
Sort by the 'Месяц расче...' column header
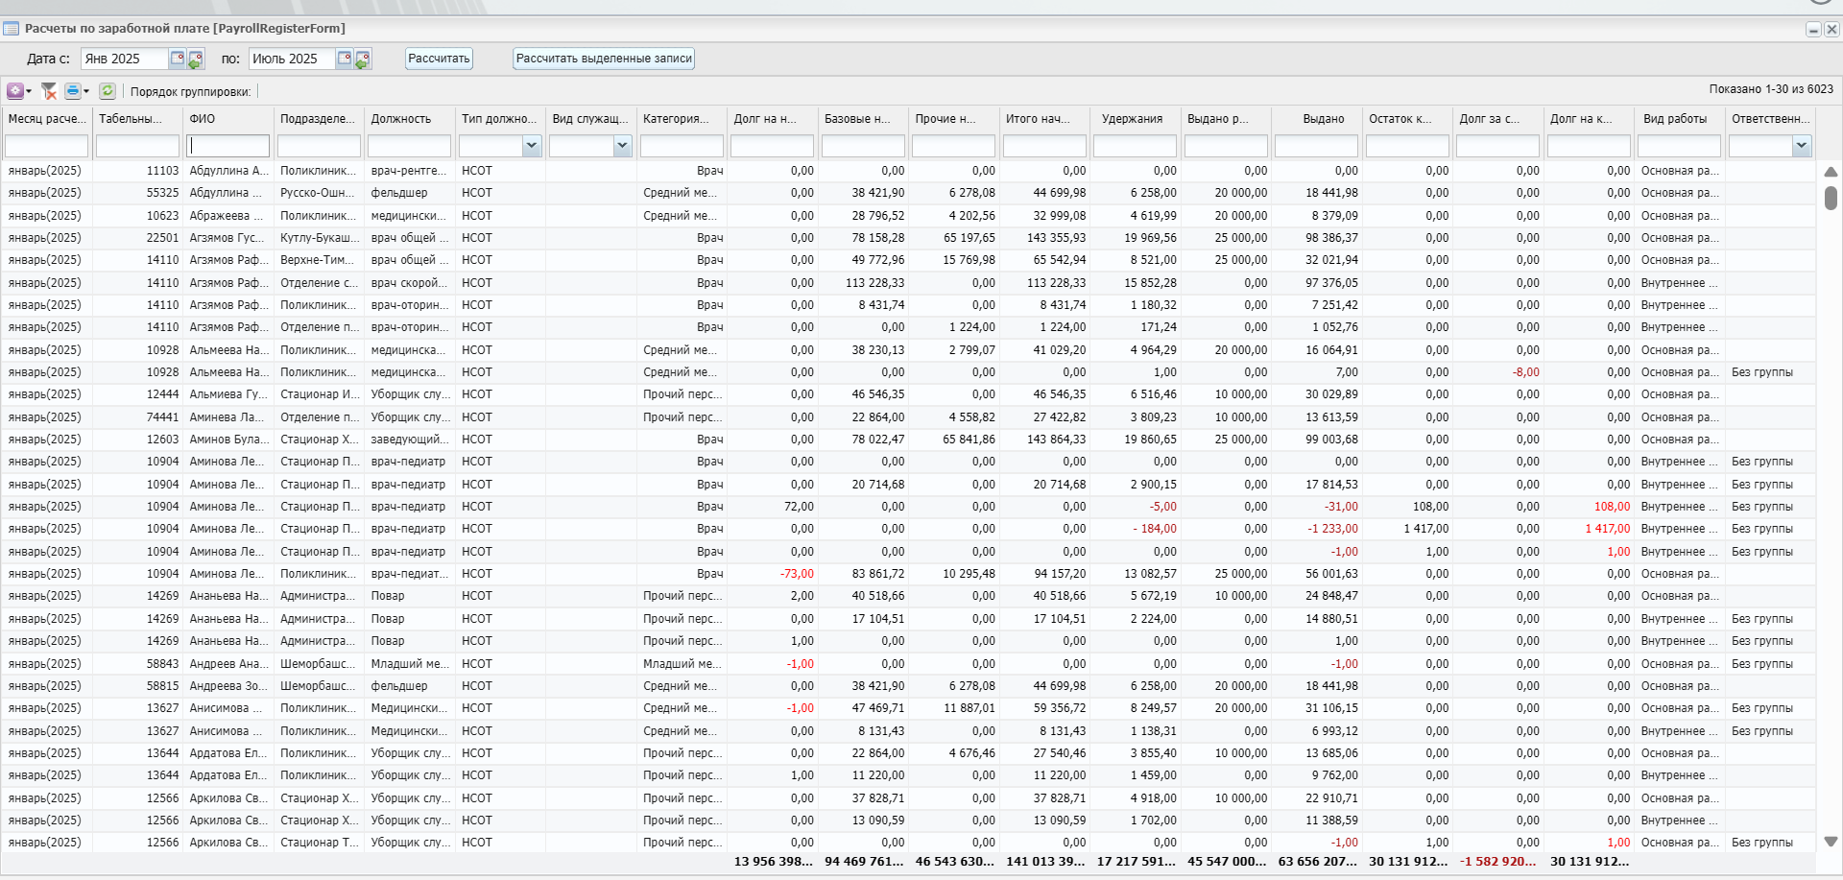[x=46, y=119]
